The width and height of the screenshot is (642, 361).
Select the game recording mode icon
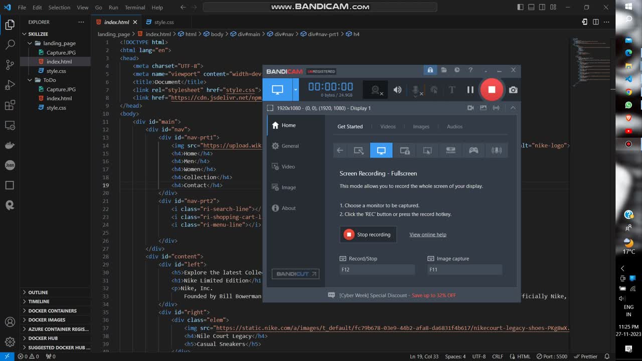point(473,150)
